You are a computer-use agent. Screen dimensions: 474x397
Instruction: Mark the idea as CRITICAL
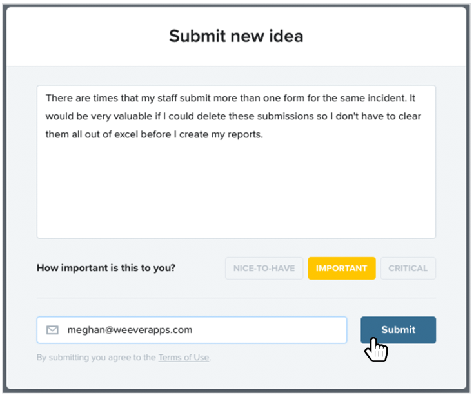click(x=408, y=268)
